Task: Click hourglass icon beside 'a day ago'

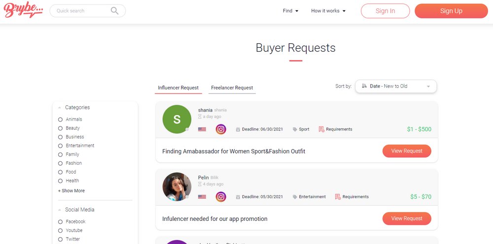Action: click(200, 117)
